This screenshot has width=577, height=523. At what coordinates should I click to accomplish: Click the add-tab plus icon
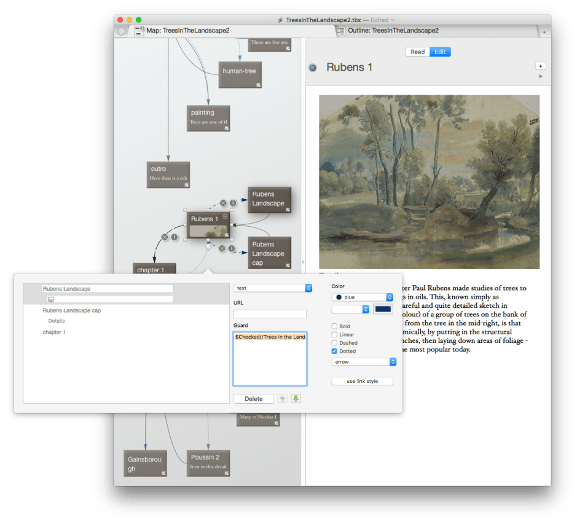pyautogui.click(x=544, y=31)
